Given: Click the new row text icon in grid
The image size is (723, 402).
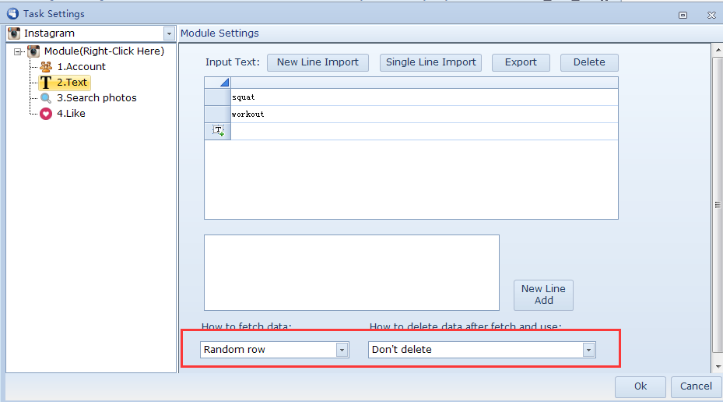Looking at the screenshot, I should coord(218,131).
